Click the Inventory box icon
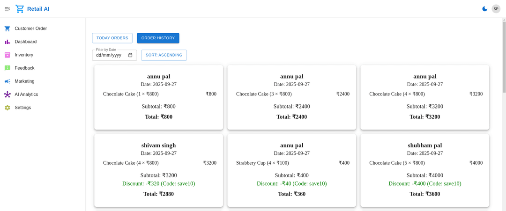 pyautogui.click(x=7, y=55)
